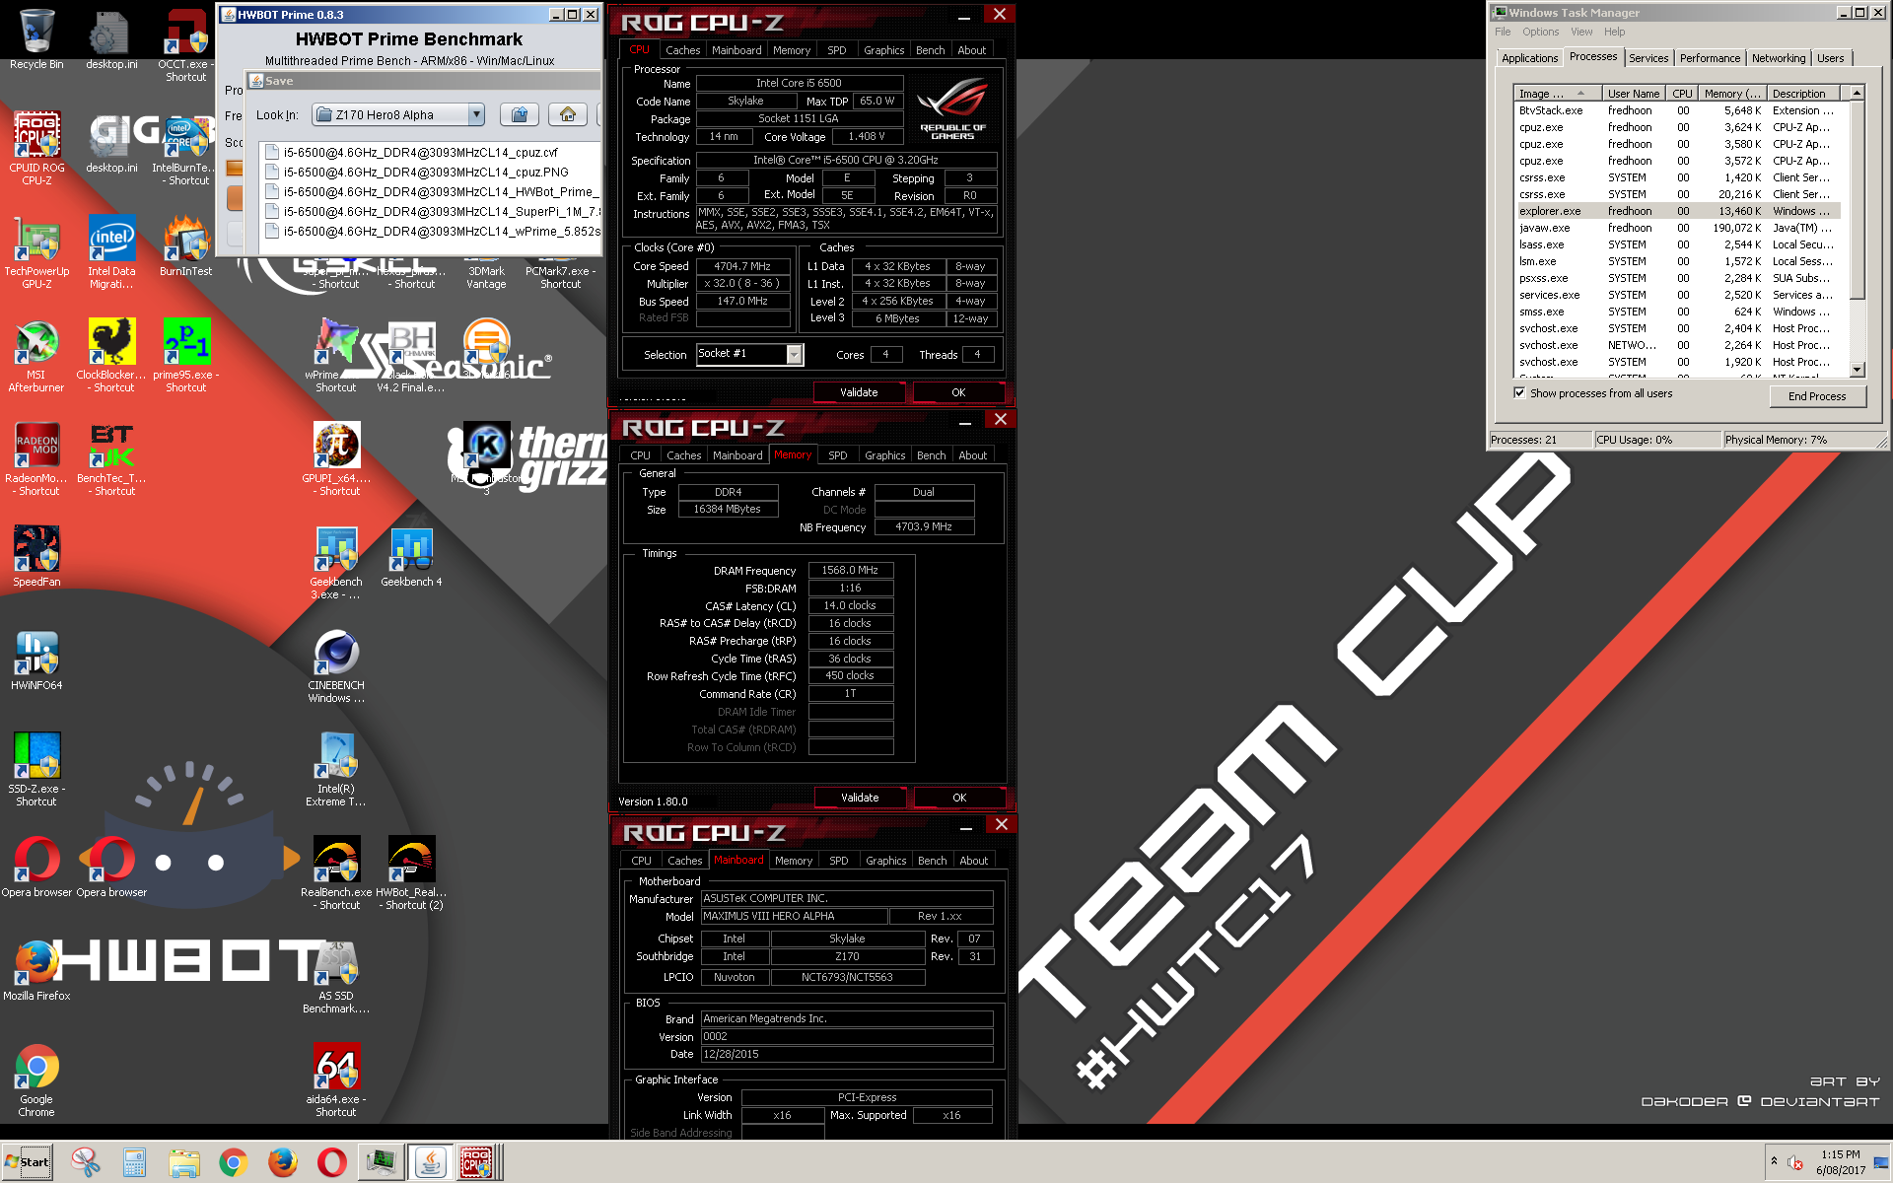Open Snipping Tool from taskbar
Screen dimensions: 1893x1183
click(86, 1162)
